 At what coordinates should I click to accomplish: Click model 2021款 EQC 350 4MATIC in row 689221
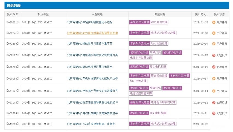(x=37, y=22)
